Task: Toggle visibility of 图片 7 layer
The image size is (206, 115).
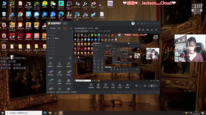Action: click(48, 35)
